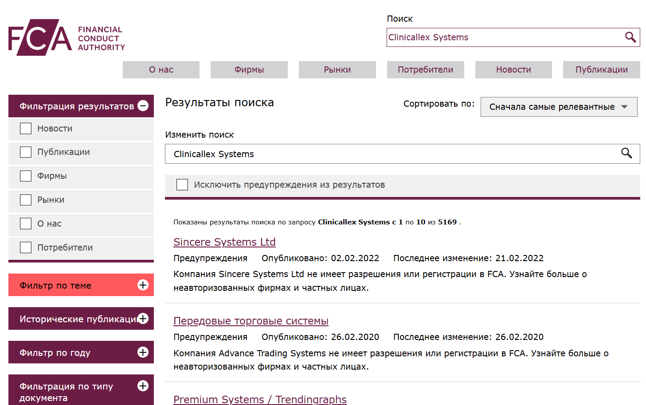Check the Публикации filter
The height and width of the screenshot is (405, 646).
pyautogui.click(x=25, y=152)
